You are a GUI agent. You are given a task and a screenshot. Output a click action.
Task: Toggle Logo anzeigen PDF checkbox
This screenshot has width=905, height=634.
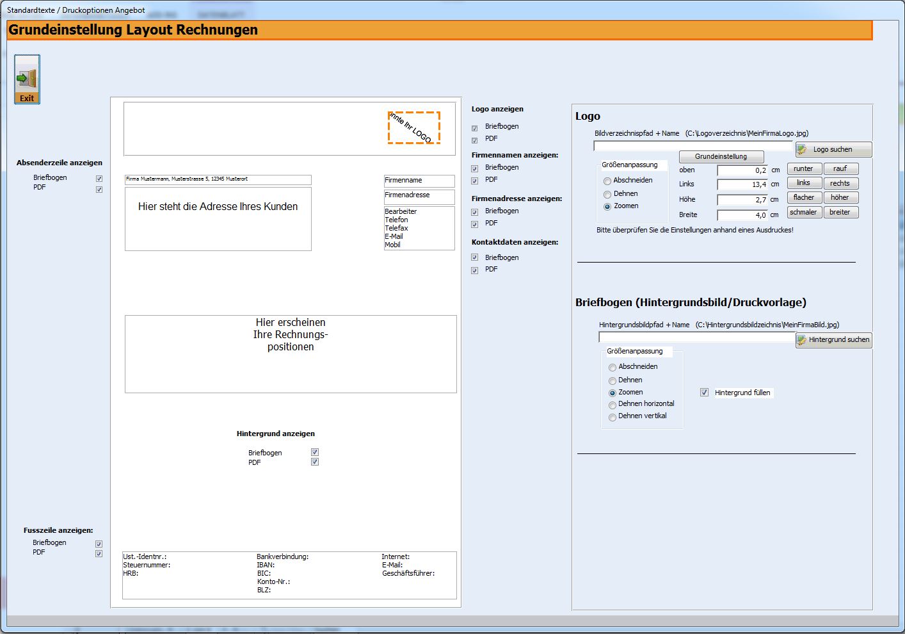(475, 140)
